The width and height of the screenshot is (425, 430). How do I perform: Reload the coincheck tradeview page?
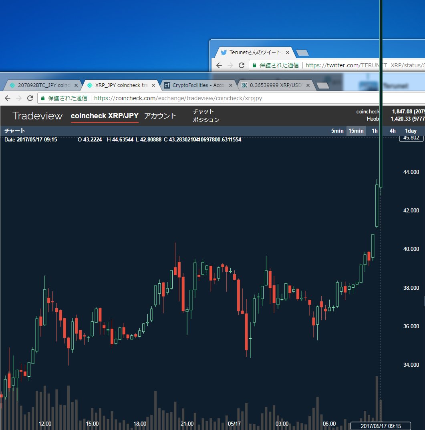(30, 98)
